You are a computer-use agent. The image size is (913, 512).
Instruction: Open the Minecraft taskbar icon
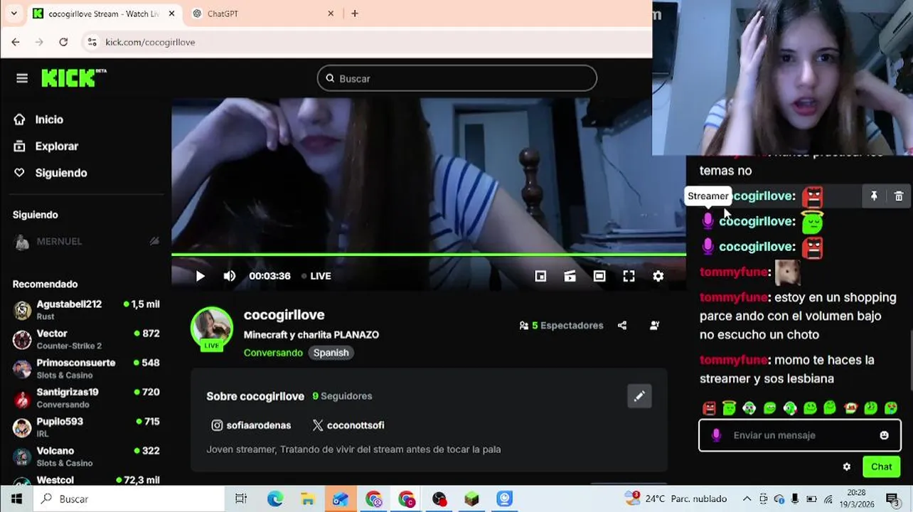tap(471, 499)
